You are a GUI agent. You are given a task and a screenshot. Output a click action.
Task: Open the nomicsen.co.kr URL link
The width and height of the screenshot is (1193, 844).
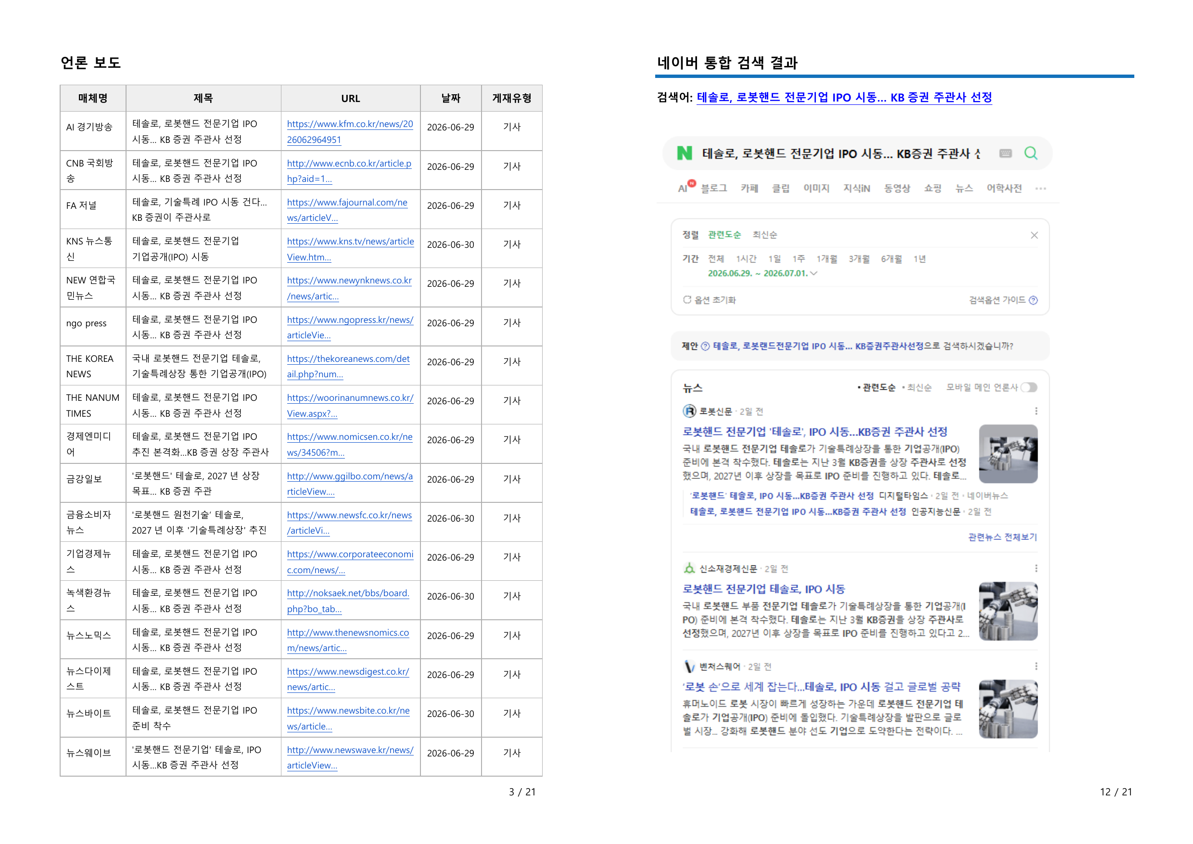tap(349, 444)
